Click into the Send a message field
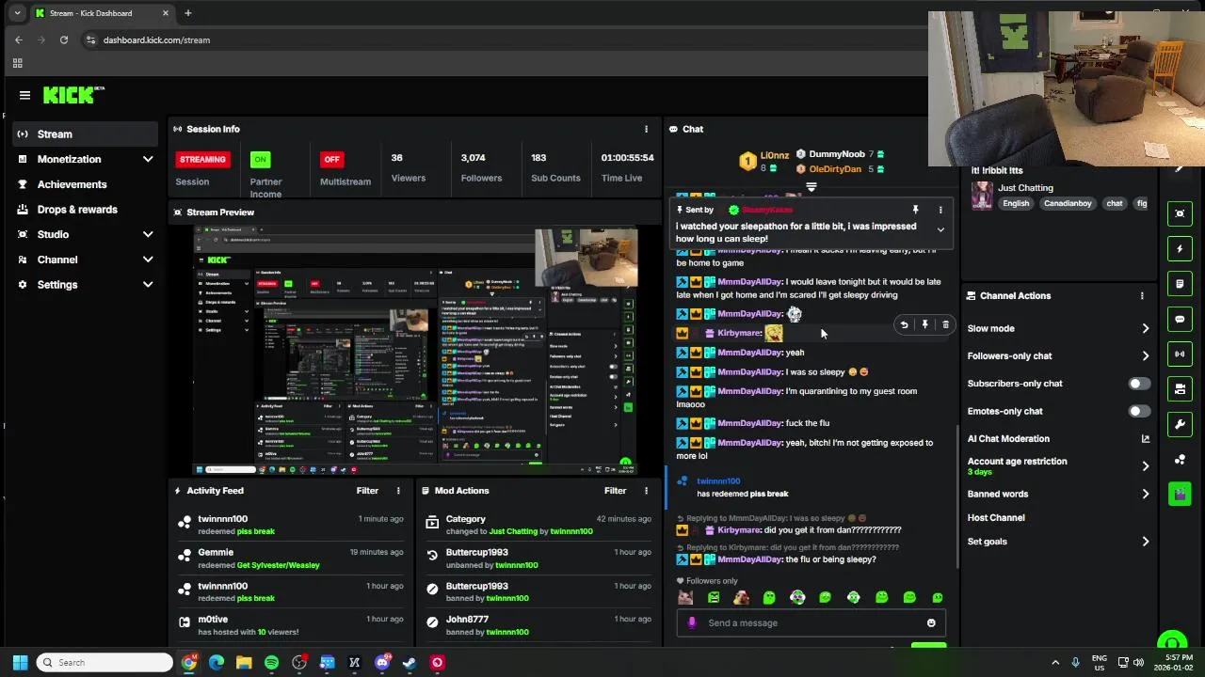 (810, 622)
